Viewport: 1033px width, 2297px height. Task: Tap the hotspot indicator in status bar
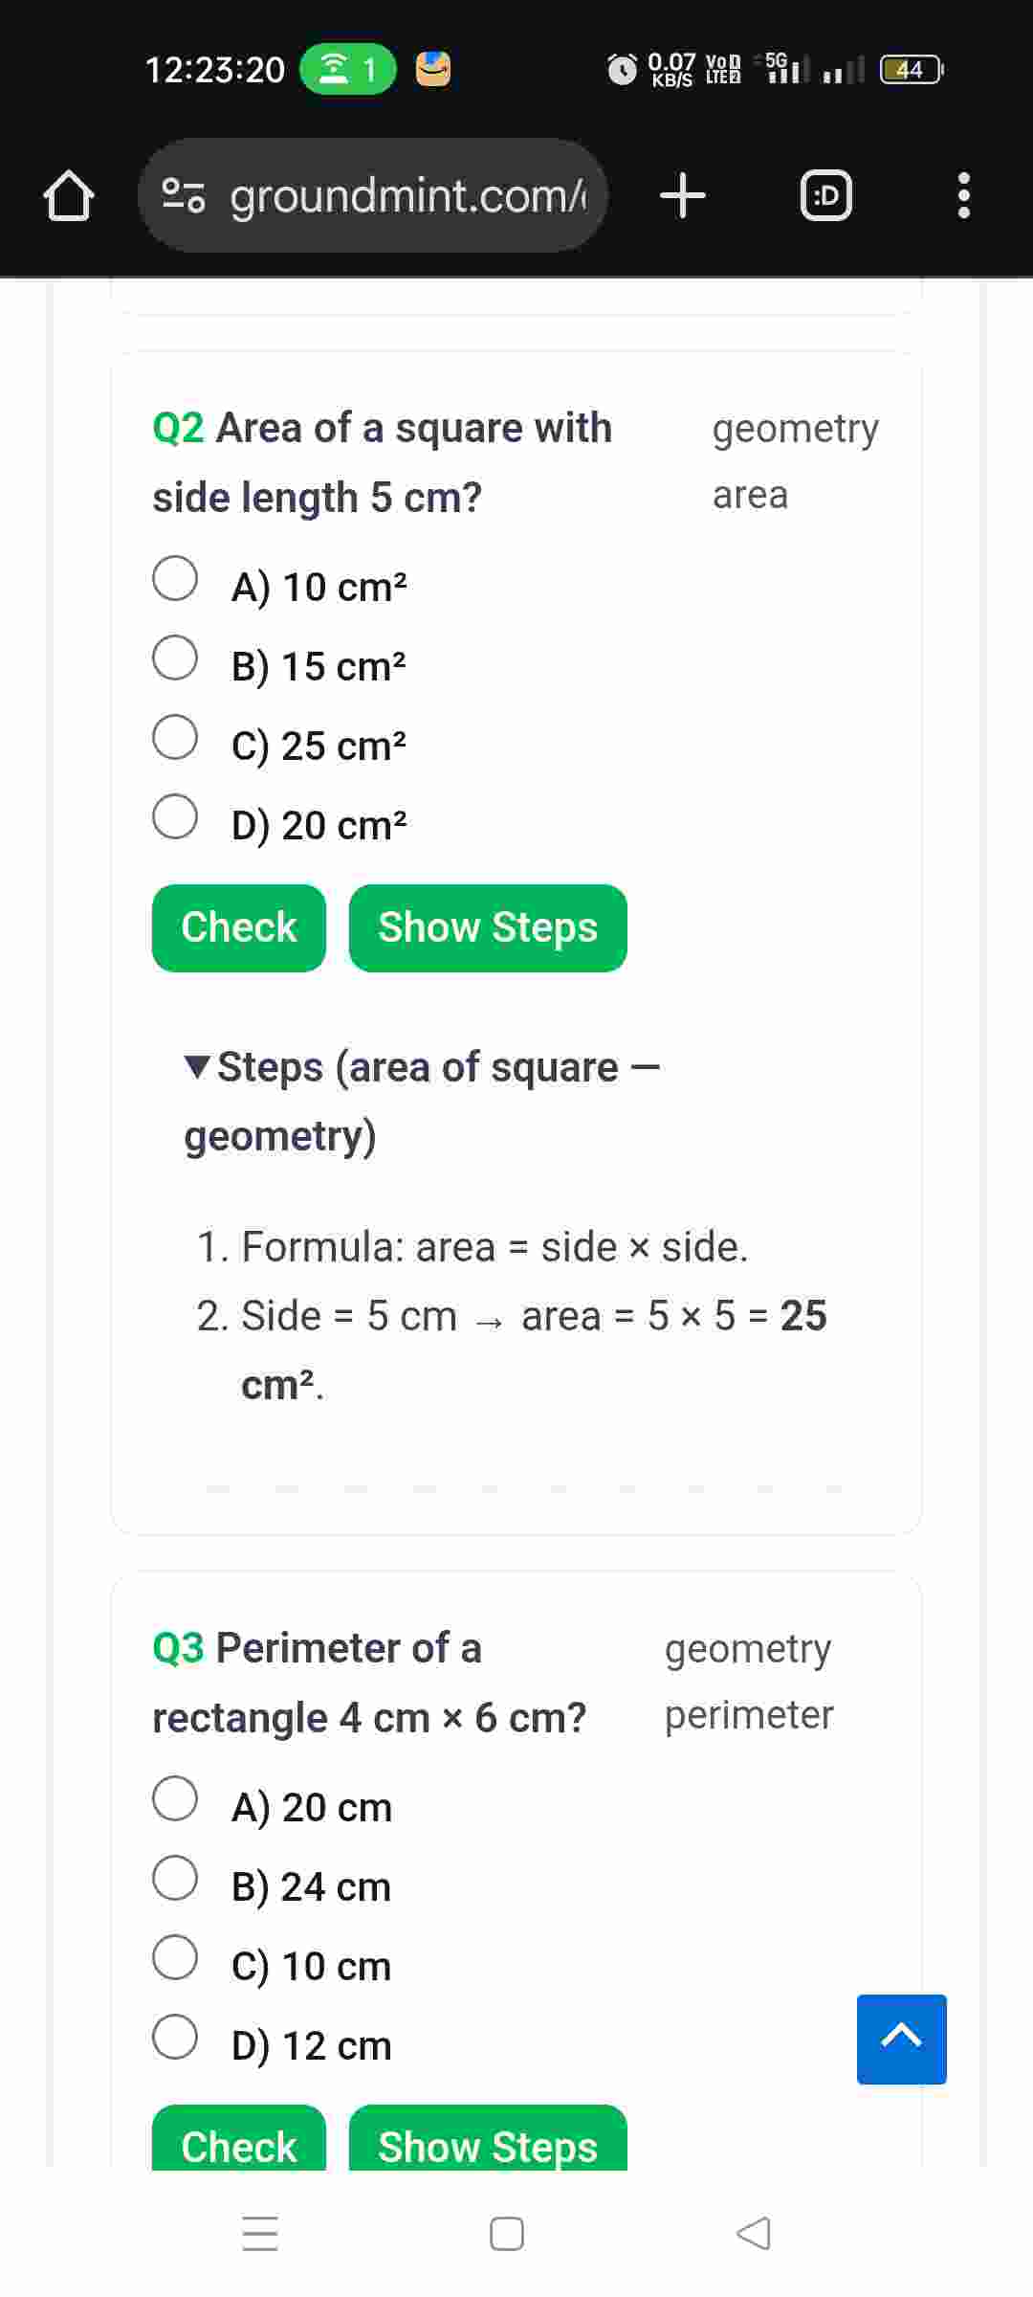click(347, 69)
